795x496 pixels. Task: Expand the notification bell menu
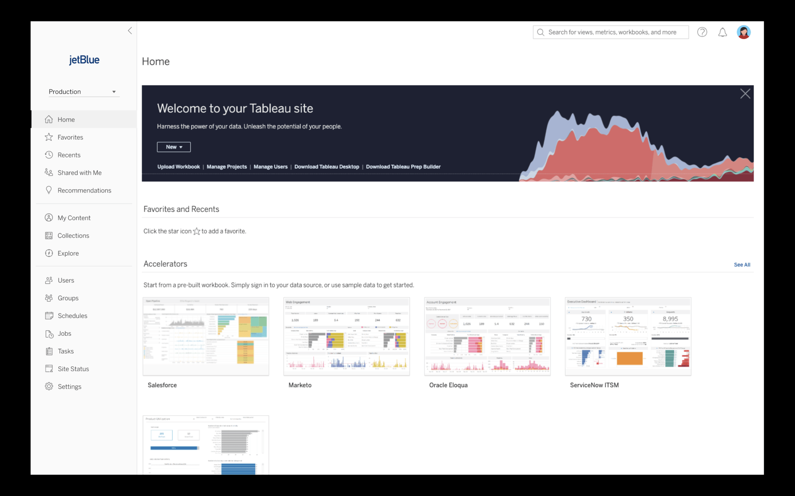tap(722, 32)
